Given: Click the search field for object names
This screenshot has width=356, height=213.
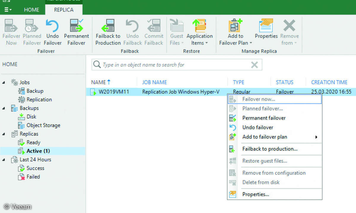Looking at the screenshot, I should pos(177,65).
